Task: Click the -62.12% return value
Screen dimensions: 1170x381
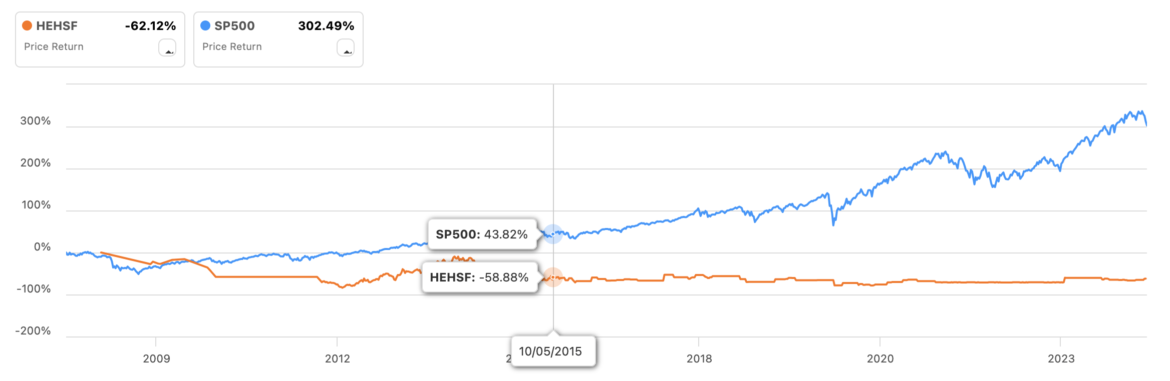Action: tap(150, 26)
